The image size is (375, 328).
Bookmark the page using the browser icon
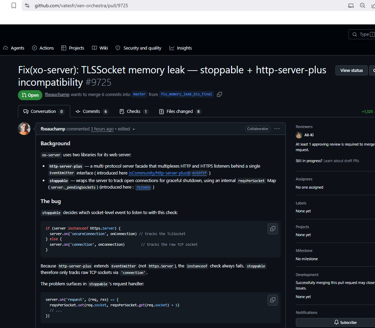pos(13,6)
